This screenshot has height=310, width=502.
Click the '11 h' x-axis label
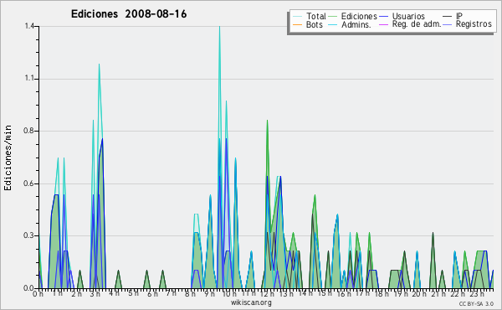click(x=248, y=293)
